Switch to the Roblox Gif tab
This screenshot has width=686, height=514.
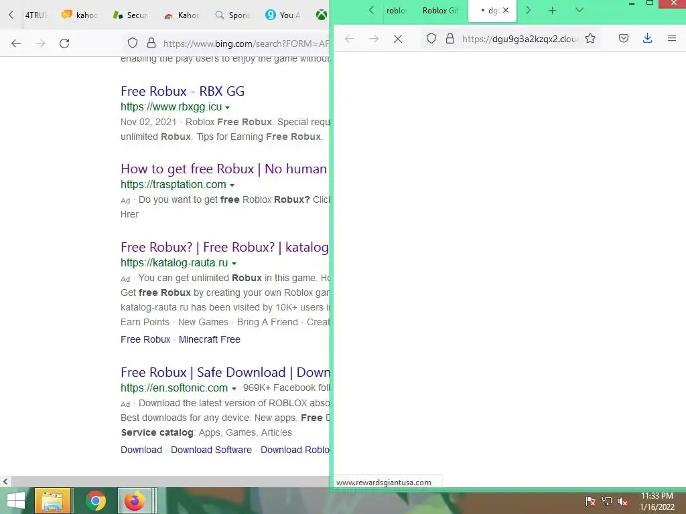(440, 11)
